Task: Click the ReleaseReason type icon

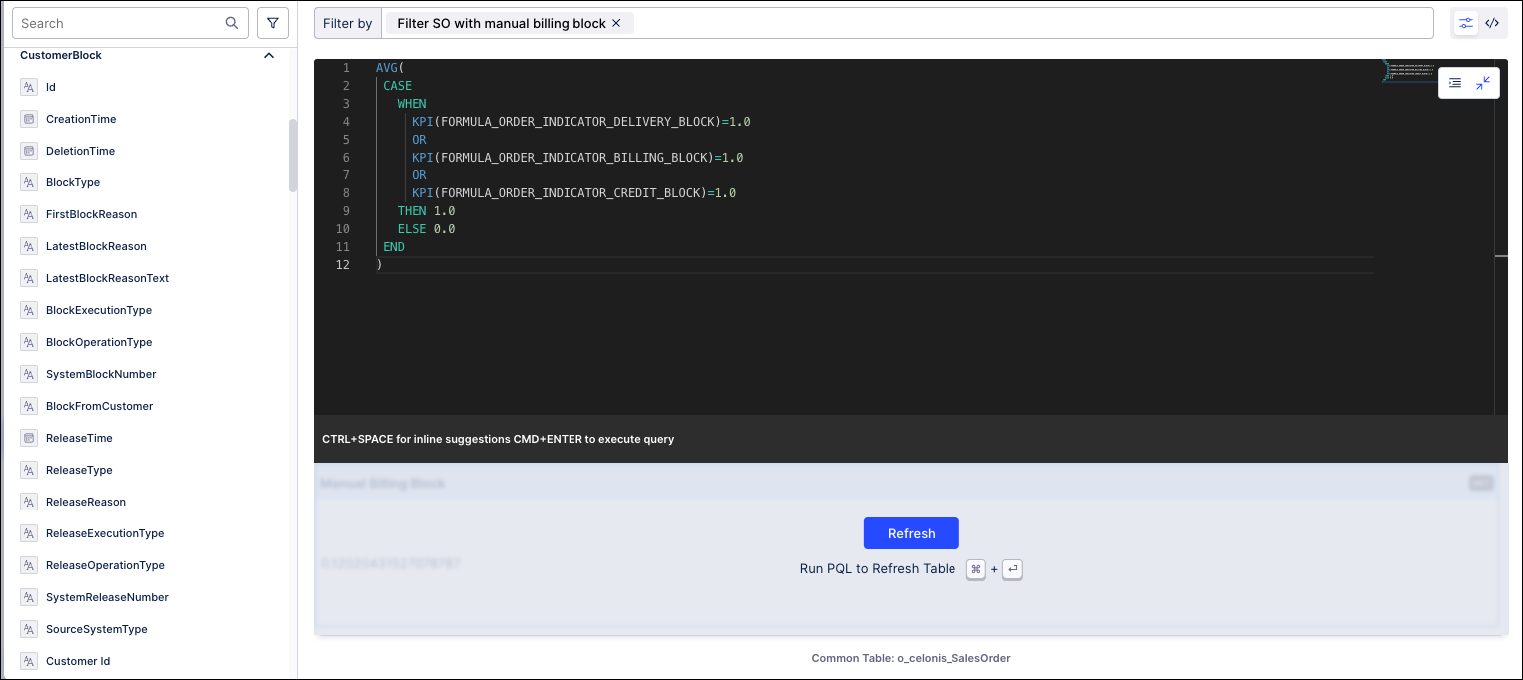Action: pos(28,502)
